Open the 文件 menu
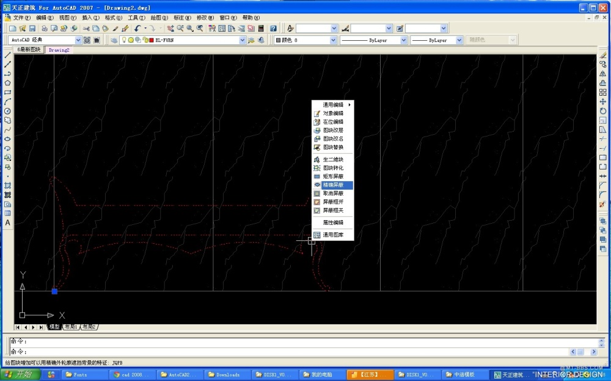 point(21,18)
